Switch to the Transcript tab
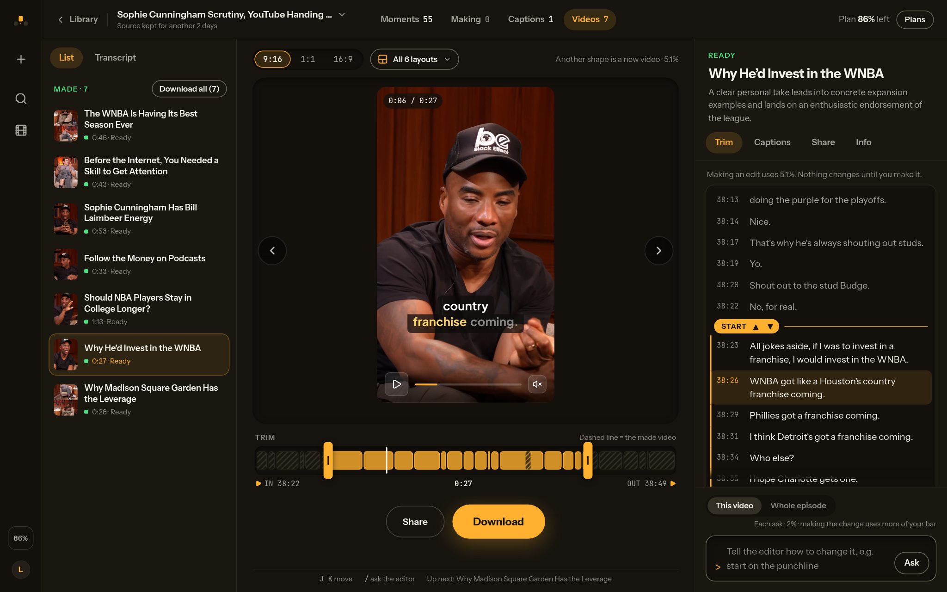947x592 pixels. point(115,58)
